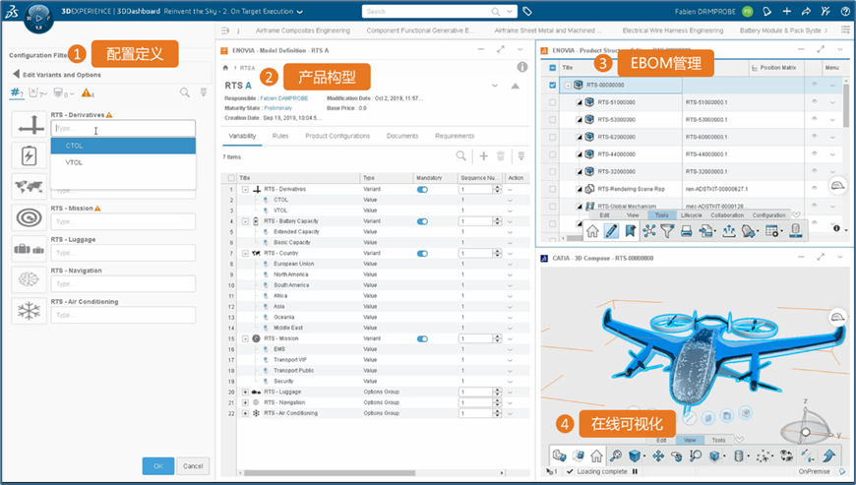Click the share arrow in top bar

tap(806, 11)
